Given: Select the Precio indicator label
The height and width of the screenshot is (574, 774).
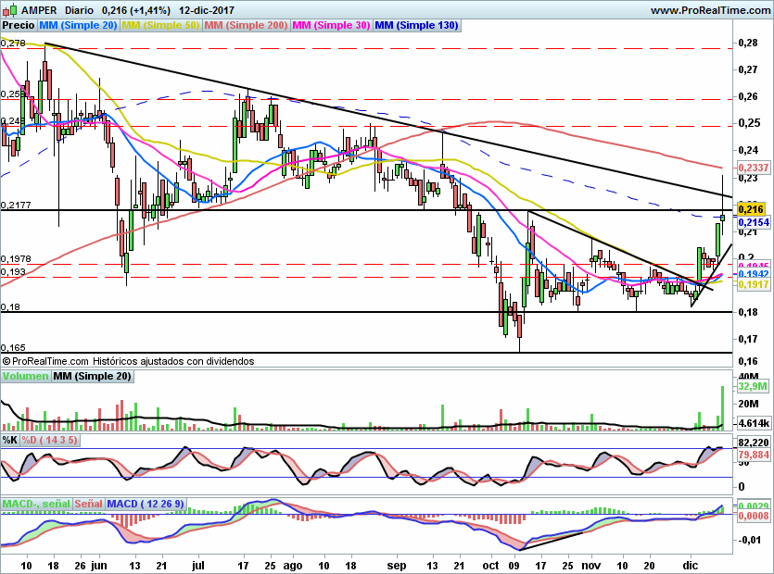Looking at the screenshot, I should coord(18,26).
